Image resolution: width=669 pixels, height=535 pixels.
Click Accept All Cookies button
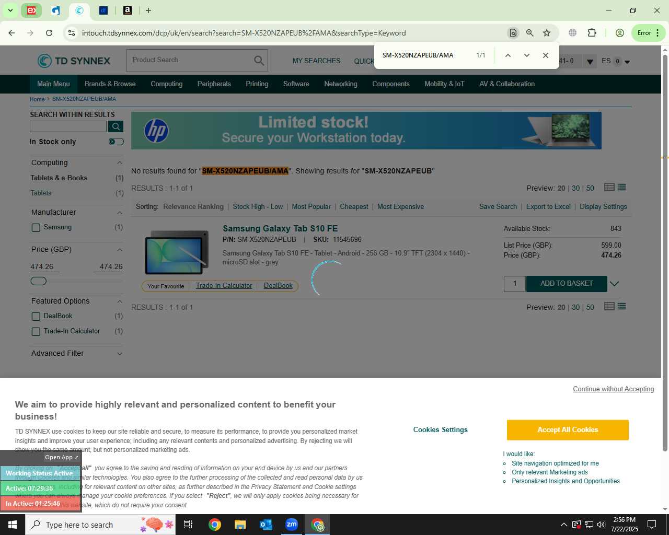click(568, 430)
